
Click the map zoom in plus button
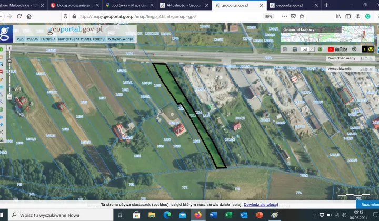coord(9,48)
